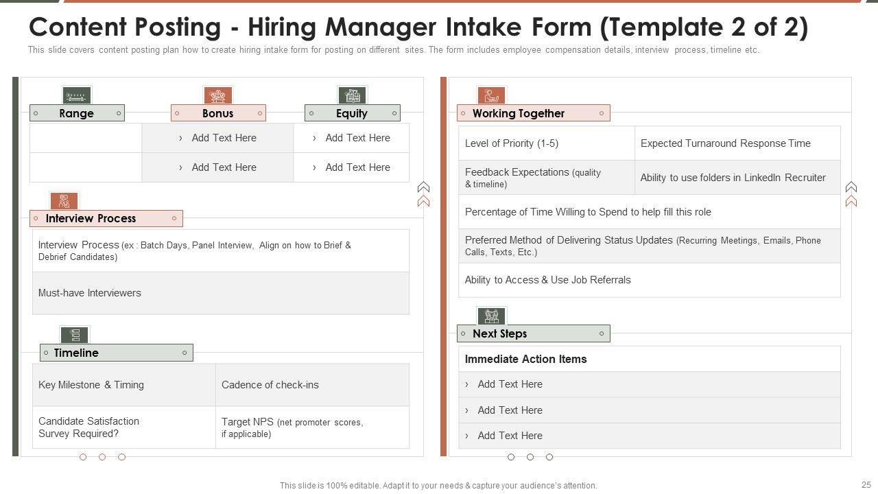Select the last circle below the Timeline table
Image resolution: width=878 pixels, height=494 pixels.
click(121, 457)
